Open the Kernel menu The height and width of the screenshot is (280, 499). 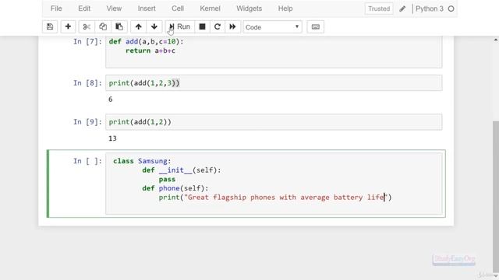210,9
